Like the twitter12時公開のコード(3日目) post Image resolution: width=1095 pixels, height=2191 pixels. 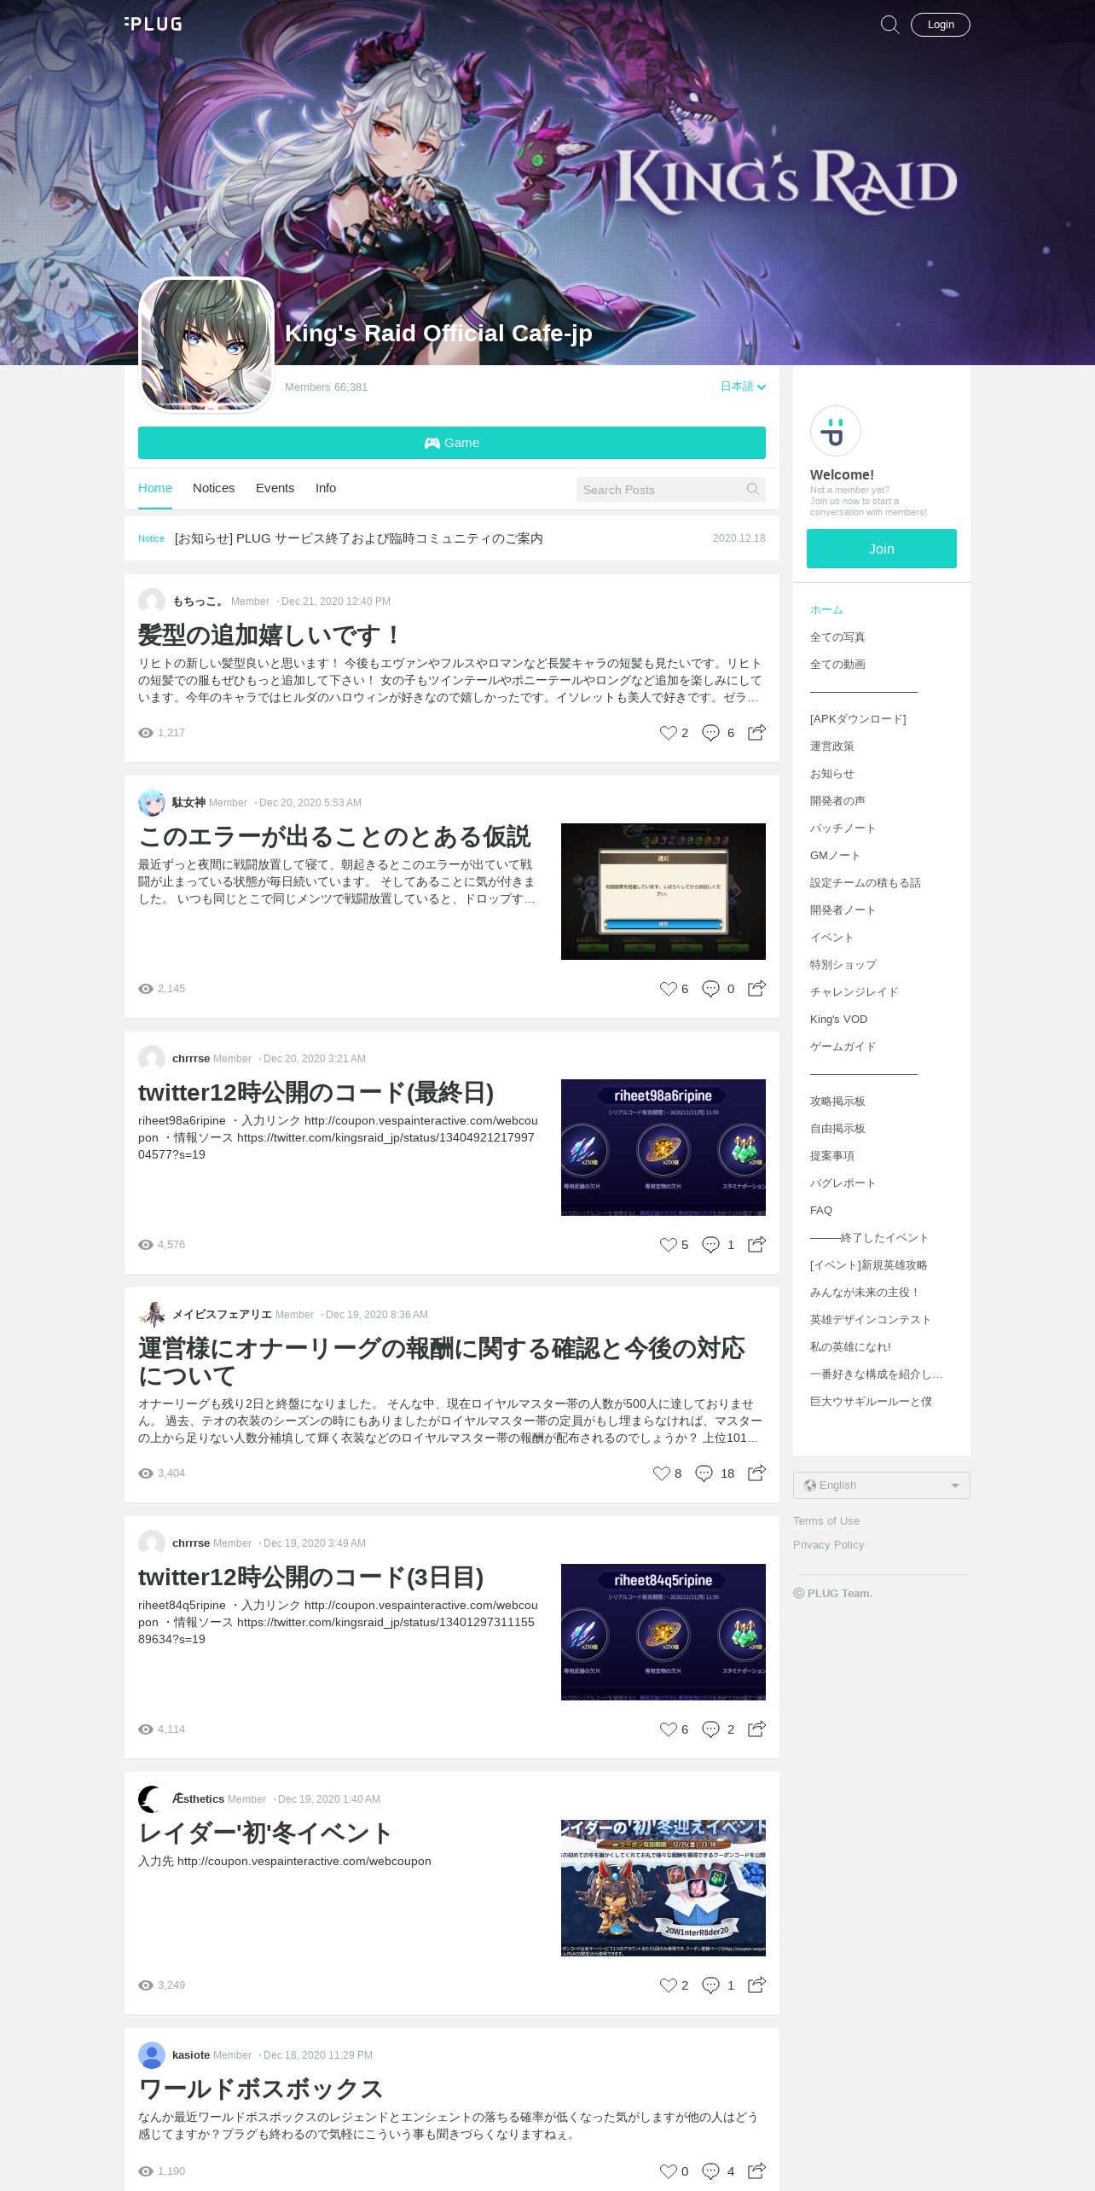[x=668, y=1729]
